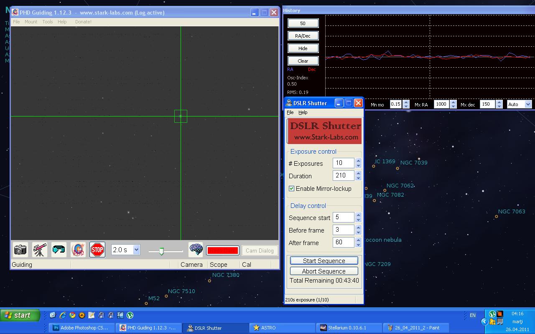The width and height of the screenshot is (535, 334).
Task: Open the ASTRO folder taskbar button
Action: (282, 328)
